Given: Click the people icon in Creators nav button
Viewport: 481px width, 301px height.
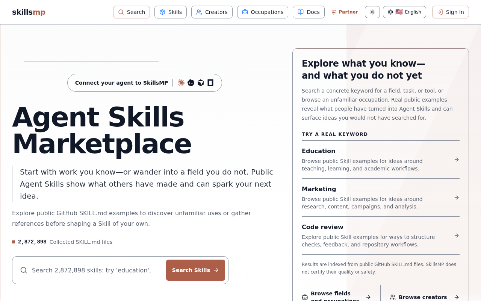Looking at the screenshot, I should click(199, 12).
